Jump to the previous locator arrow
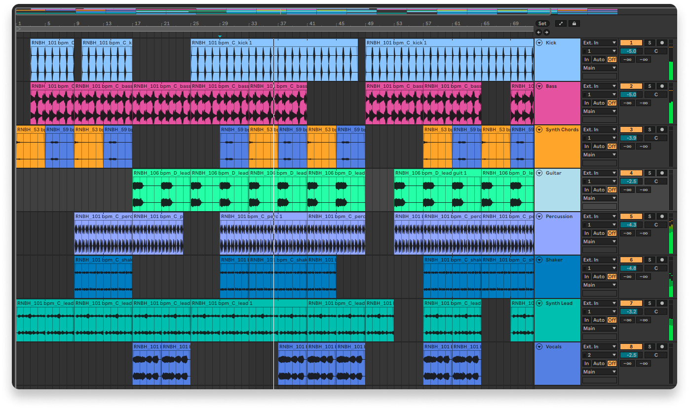The width and height of the screenshot is (689, 409). [538, 33]
